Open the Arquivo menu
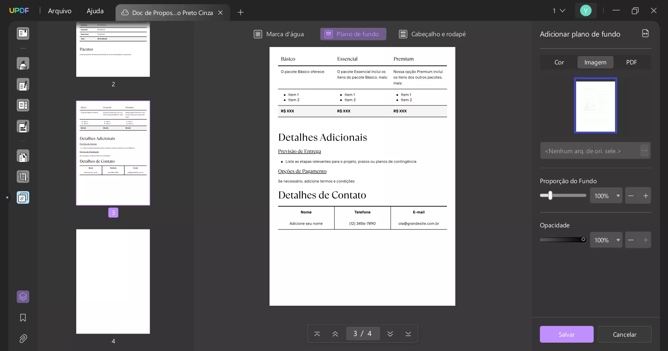This screenshot has width=668, height=351. pos(60,11)
